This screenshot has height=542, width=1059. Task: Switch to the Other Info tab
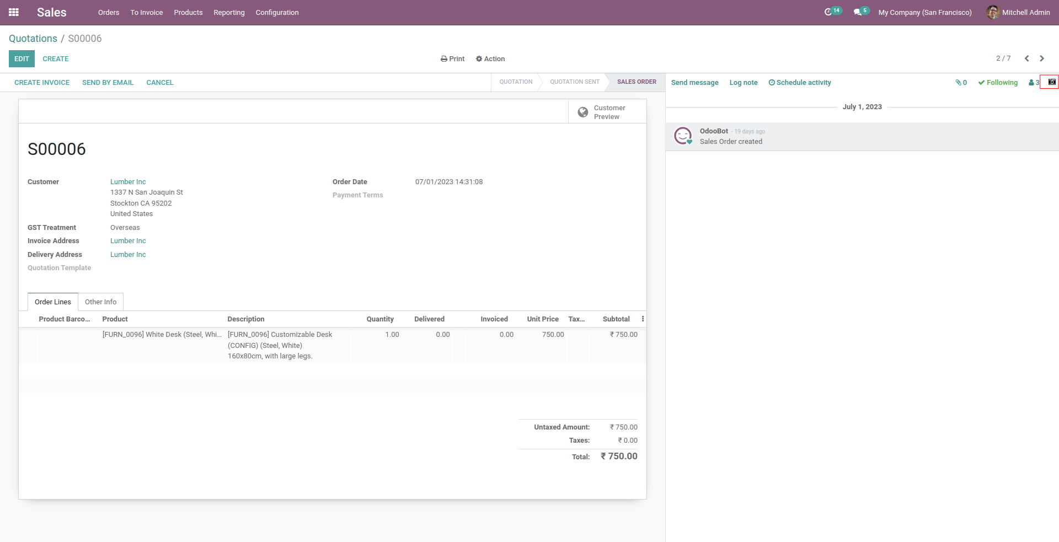coord(100,302)
